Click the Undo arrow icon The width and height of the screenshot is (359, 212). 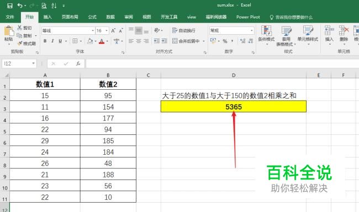20,6
